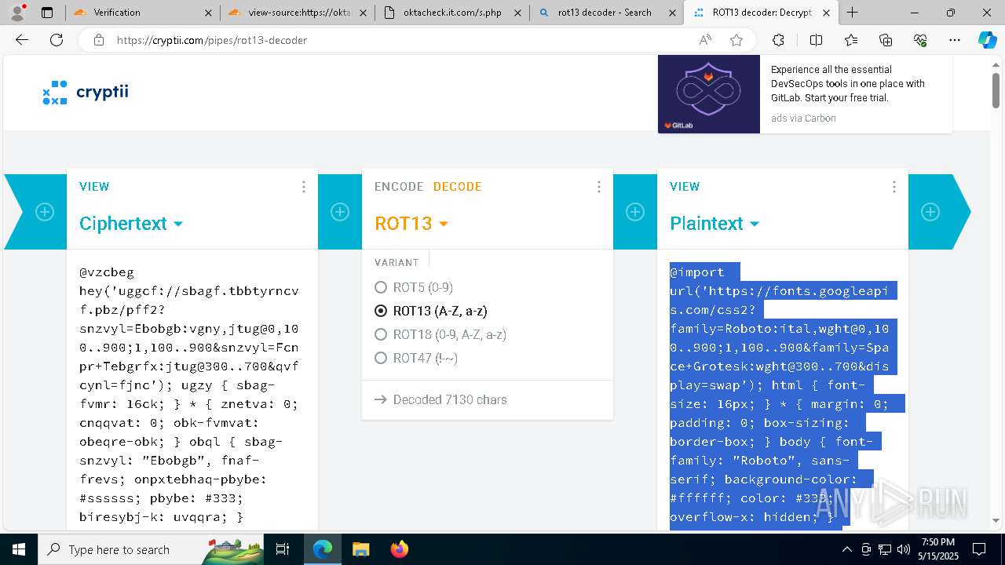The height and width of the screenshot is (565, 1005).
Task: Expand the Plaintext view type dropdown
Action: [714, 224]
